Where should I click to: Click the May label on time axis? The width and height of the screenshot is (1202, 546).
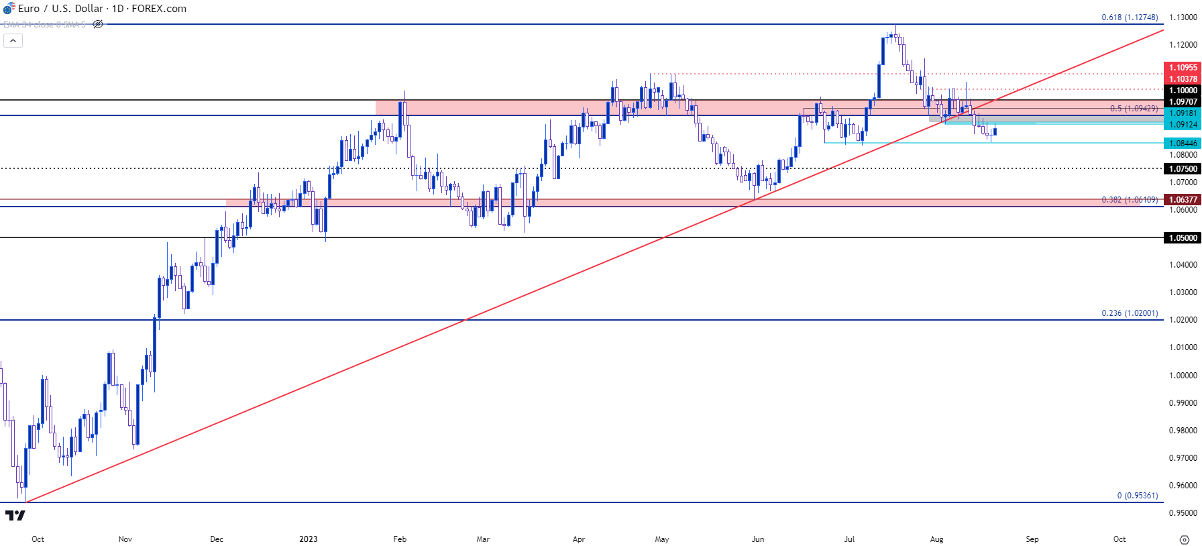pyautogui.click(x=662, y=539)
